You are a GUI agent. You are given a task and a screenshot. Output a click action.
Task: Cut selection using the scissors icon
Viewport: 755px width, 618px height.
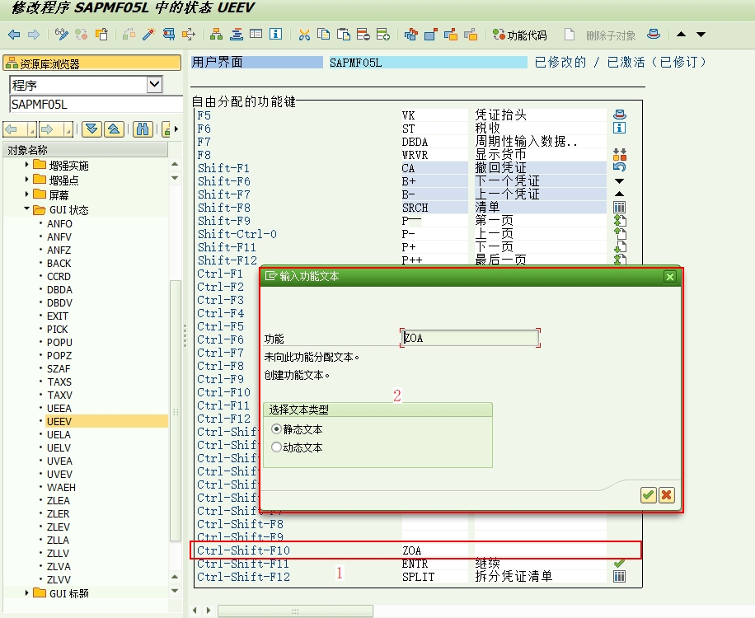coord(304,35)
